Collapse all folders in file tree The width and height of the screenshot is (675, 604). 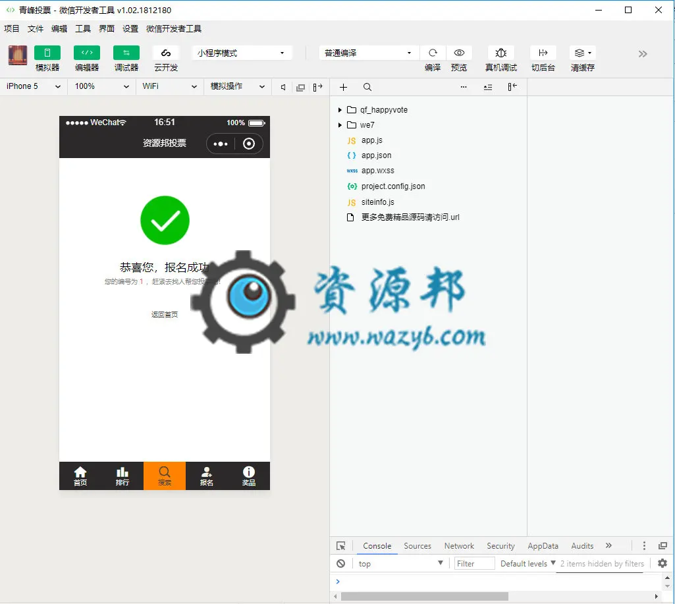click(488, 88)
